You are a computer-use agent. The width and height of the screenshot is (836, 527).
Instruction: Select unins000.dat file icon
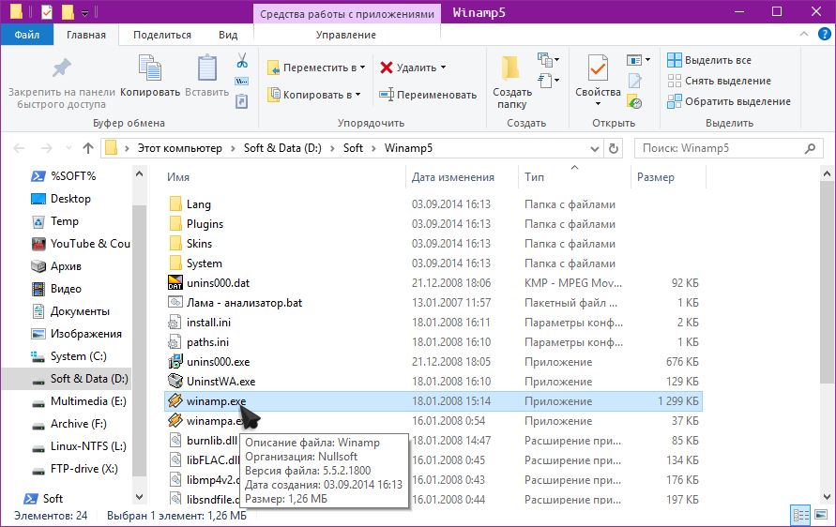(x=175, y=282)
